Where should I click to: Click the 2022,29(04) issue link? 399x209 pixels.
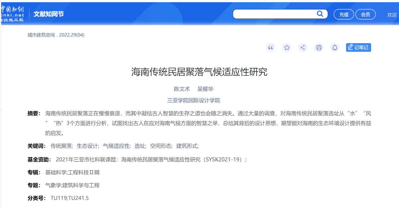click(72, 35)
